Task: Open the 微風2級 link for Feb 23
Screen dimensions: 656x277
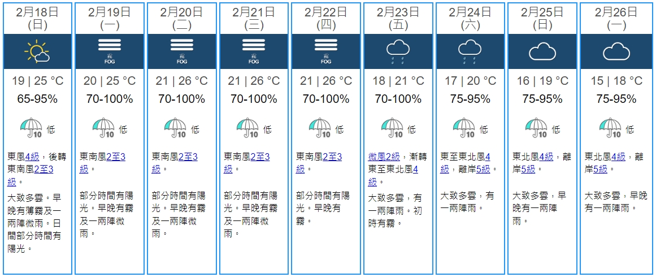Action: (384, 157)
